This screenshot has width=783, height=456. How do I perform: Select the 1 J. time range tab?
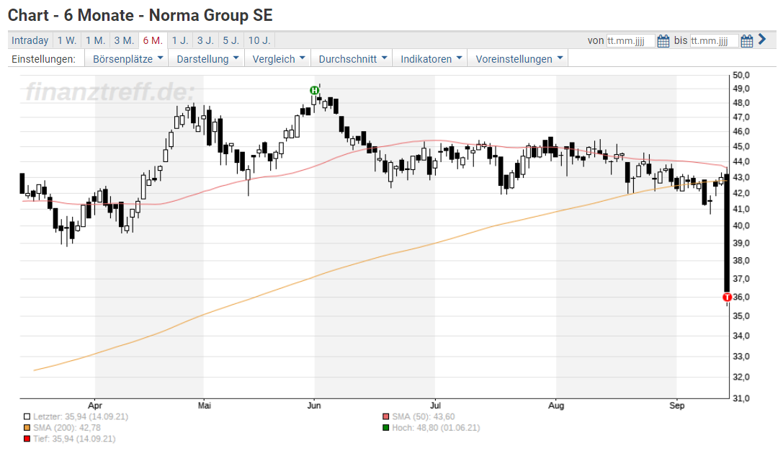pos(180,40)
